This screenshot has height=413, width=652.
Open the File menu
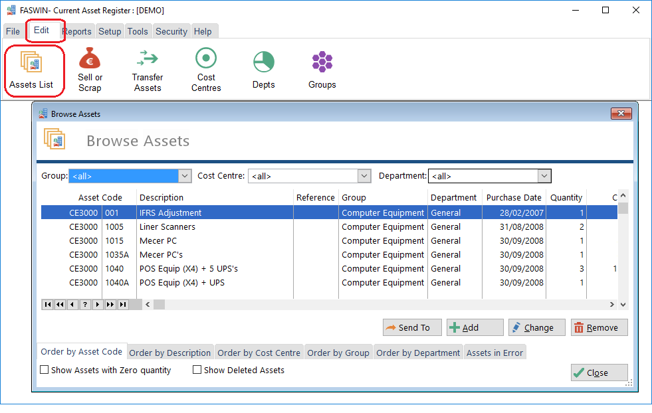click(13, 32)
